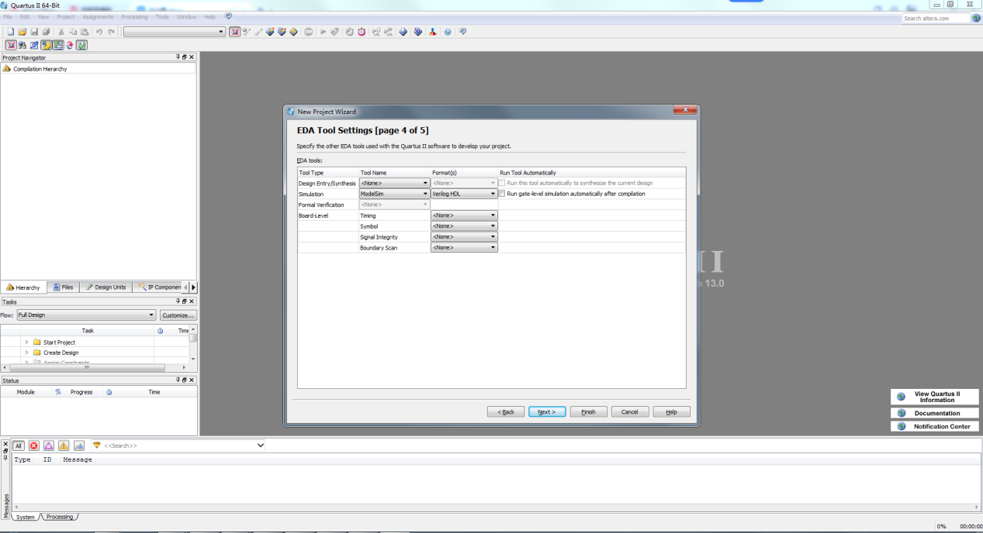
Task: Click the Finish button
Action: (x=589, y=411)
